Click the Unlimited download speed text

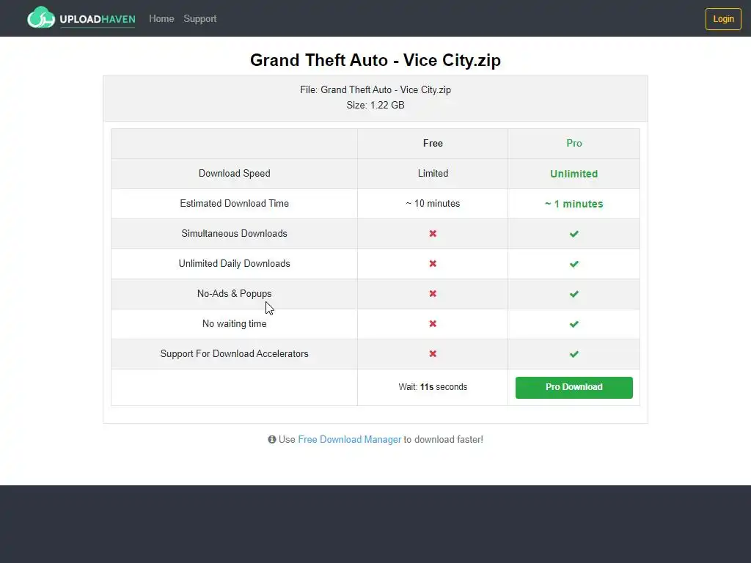click(x=574, y=174)
